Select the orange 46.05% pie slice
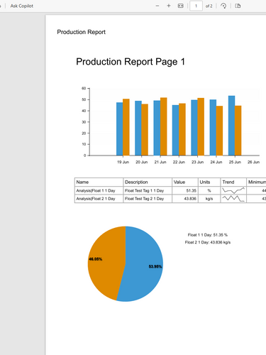This screenshot has width=266, height=355. (106, 261)
